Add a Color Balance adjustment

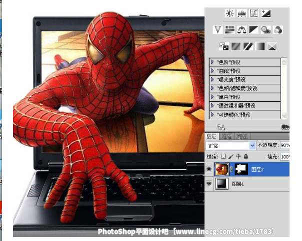pyautogui.click(x=241, y=29)
